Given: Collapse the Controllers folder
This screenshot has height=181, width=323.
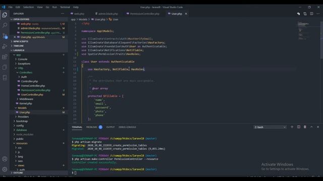Looking at the screenshot, I should coord(26,72).
